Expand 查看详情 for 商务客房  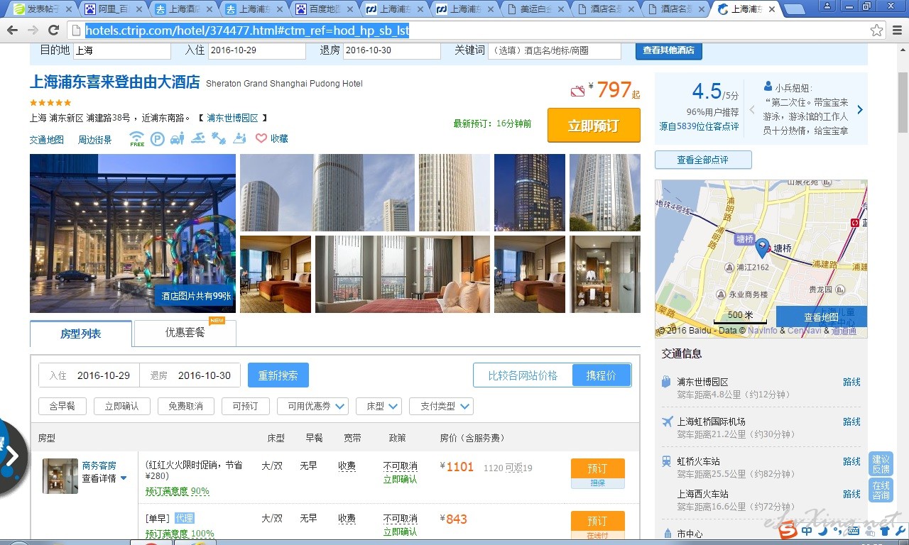(x=104, y=478)
